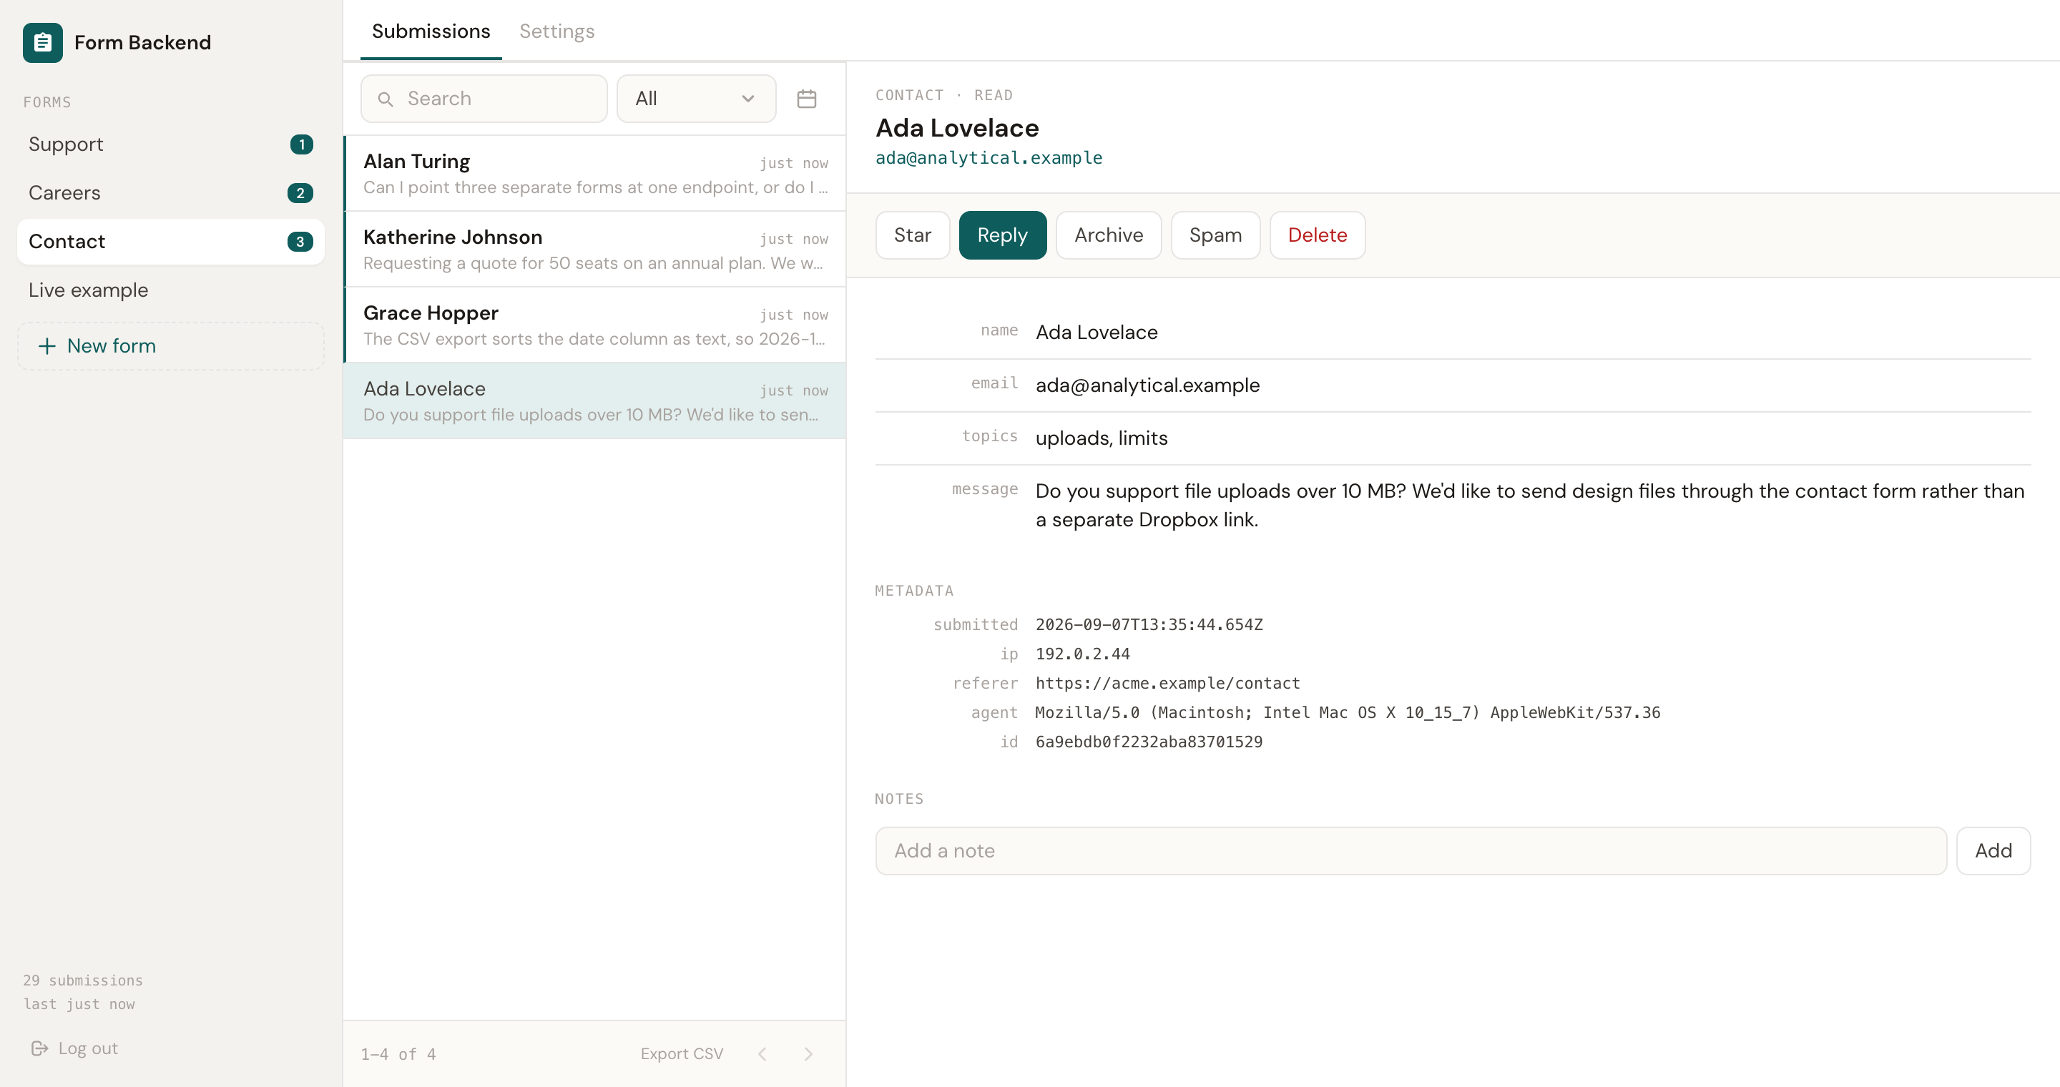This screenshot has height=1087, width=2060.
Task: Click the '1–4 of 4' pagination text
Action: point(398,1053)
